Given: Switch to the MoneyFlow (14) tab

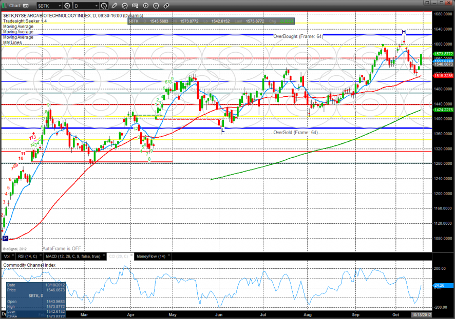Looking at the screenshot, I should [150, 256].
